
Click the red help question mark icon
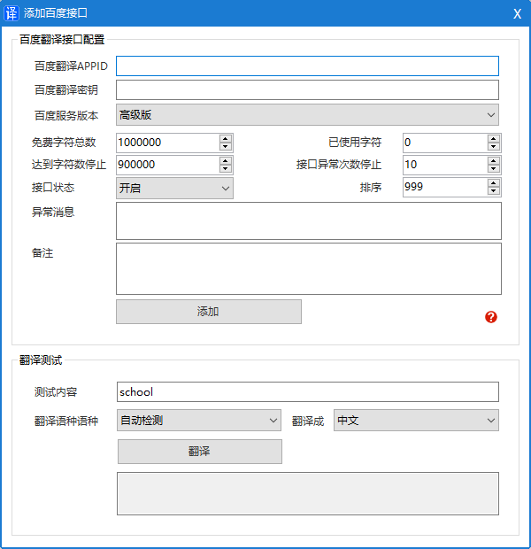click(x=491, y=317)
